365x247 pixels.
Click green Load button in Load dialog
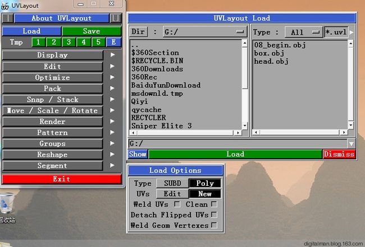[235, 154]
